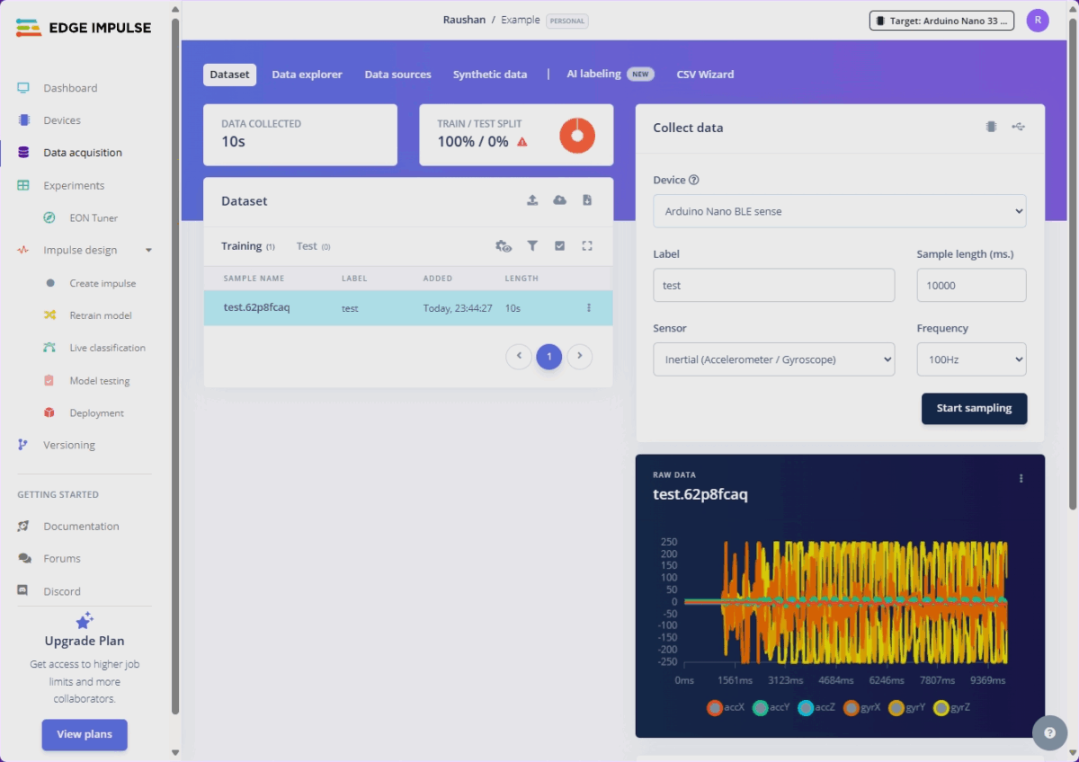Open the Frequency dropdown
Viewport: 1079px width, 762px height.
pyautogui.click(x=971, y=359)
